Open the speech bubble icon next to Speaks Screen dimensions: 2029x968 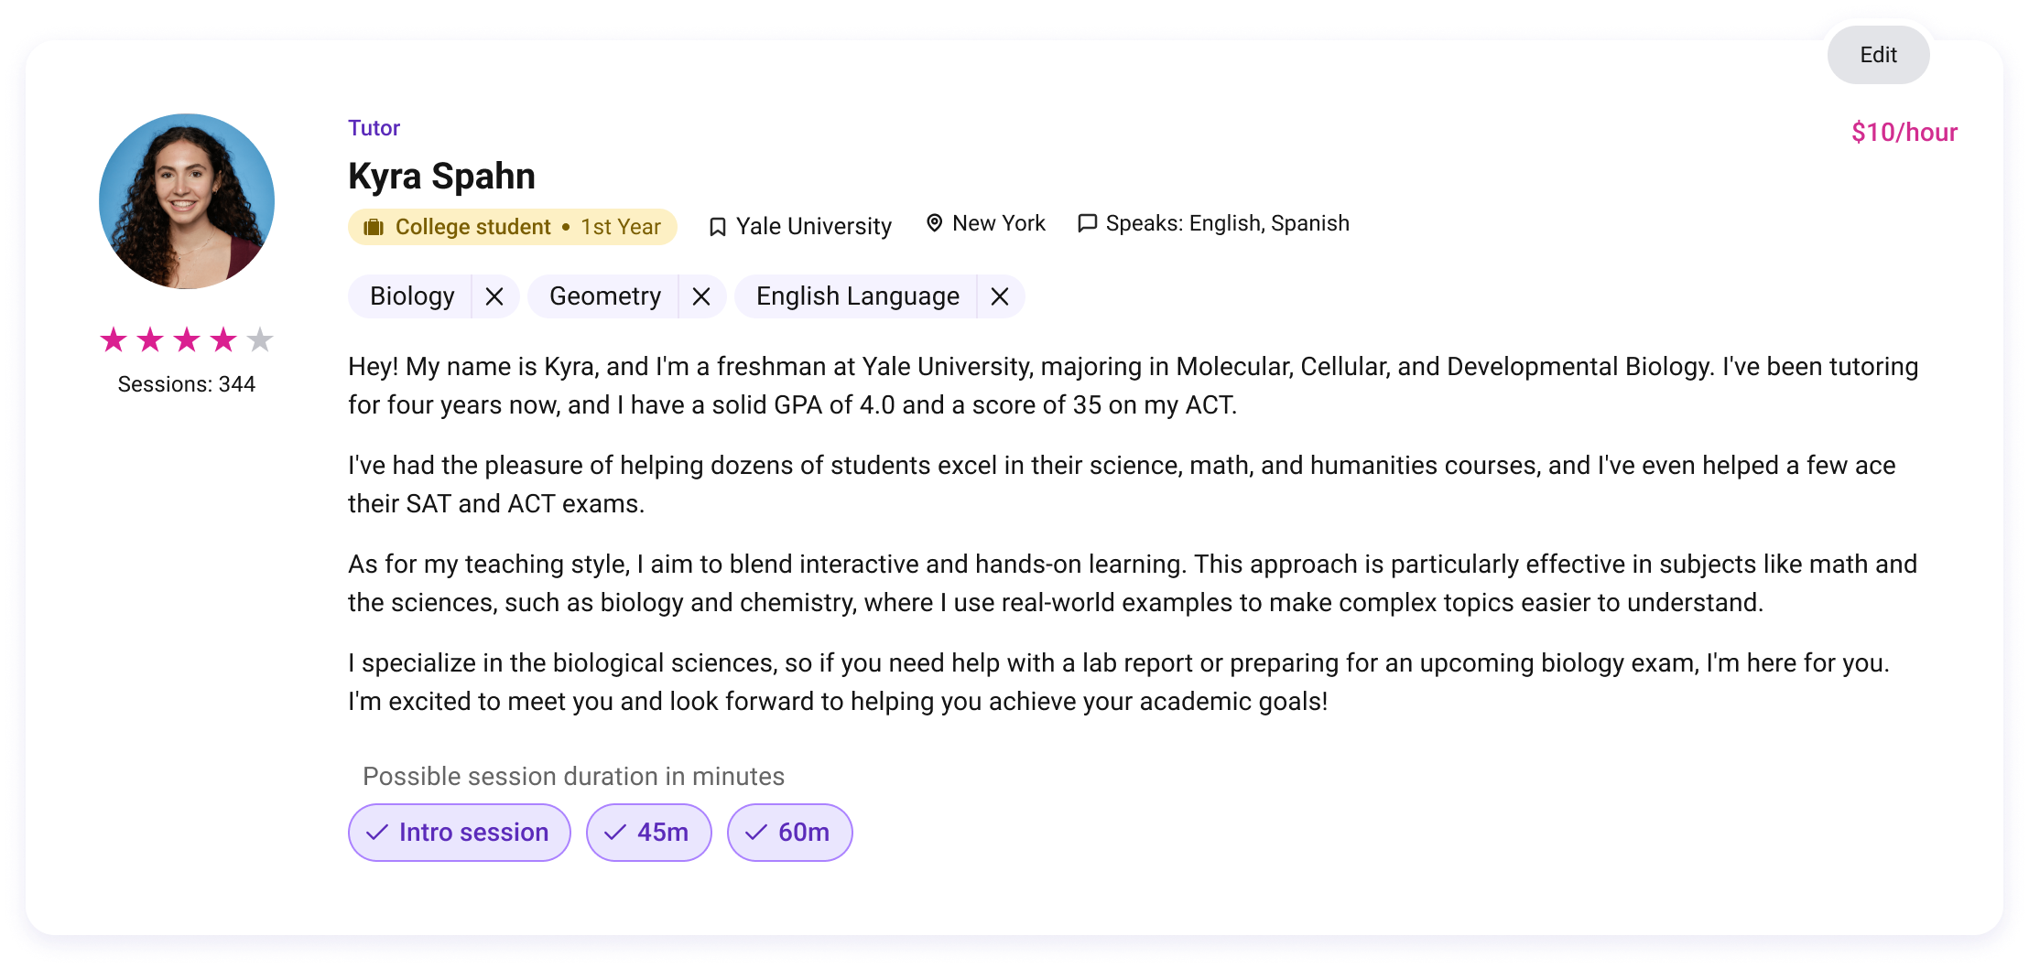(1088, 222)
